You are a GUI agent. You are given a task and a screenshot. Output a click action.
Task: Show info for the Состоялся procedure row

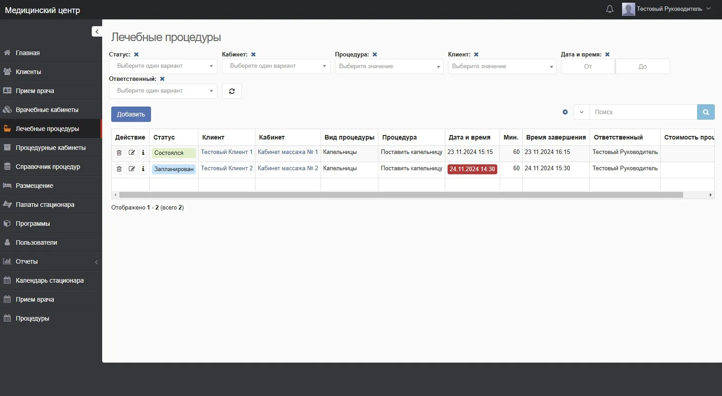143,153
